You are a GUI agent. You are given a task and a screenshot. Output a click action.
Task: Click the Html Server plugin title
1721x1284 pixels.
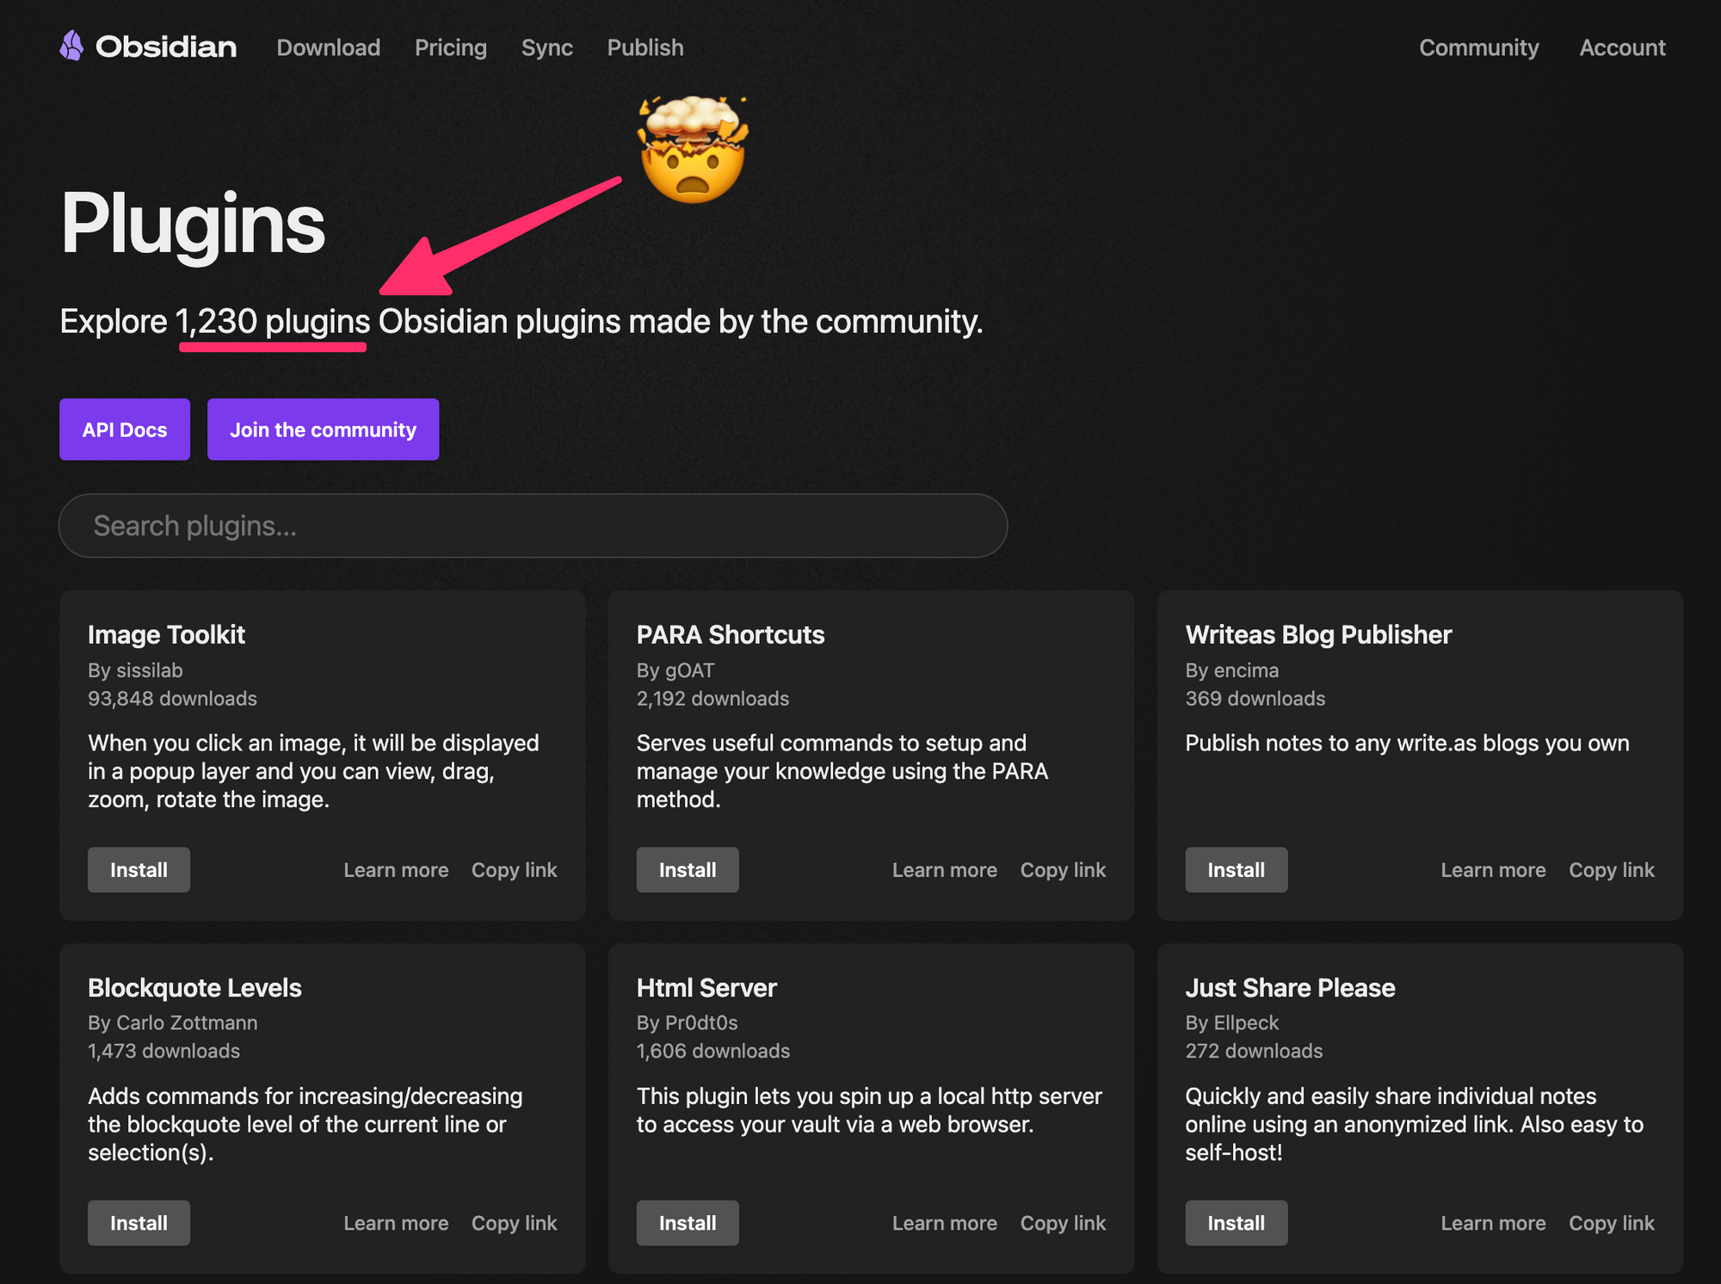(x=706, y=988)
